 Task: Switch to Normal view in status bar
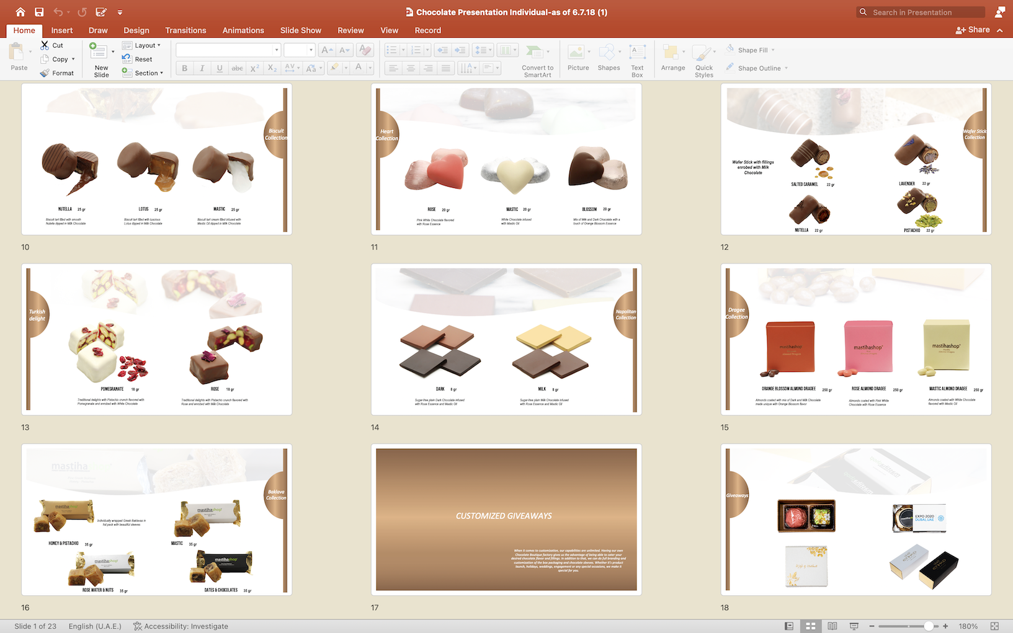(x=789, y=626)
